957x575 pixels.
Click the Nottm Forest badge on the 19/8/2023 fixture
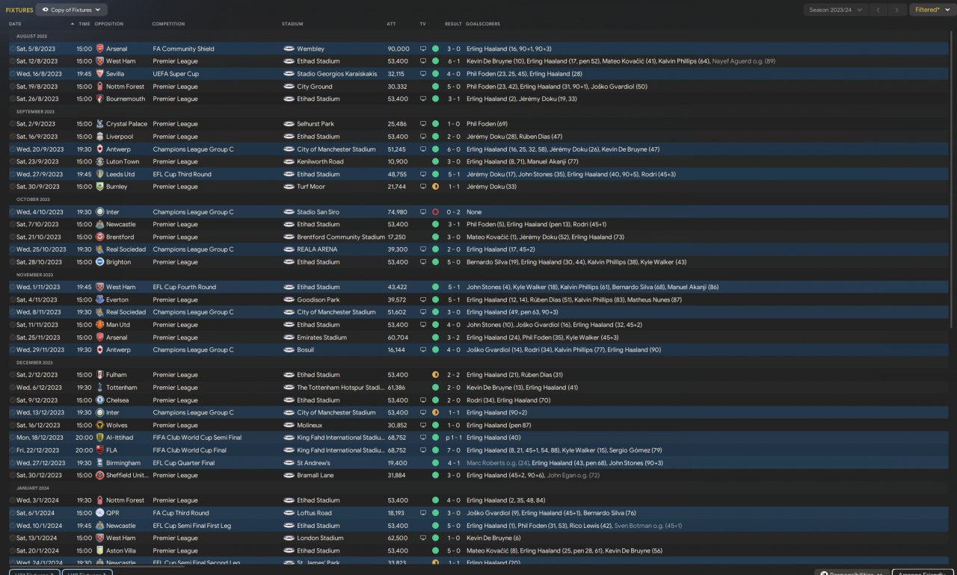[x=100, y=87]
